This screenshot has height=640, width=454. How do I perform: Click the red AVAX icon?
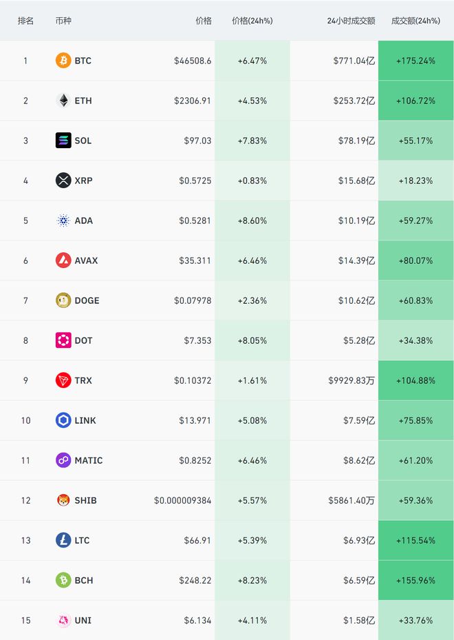pos(63,260)
